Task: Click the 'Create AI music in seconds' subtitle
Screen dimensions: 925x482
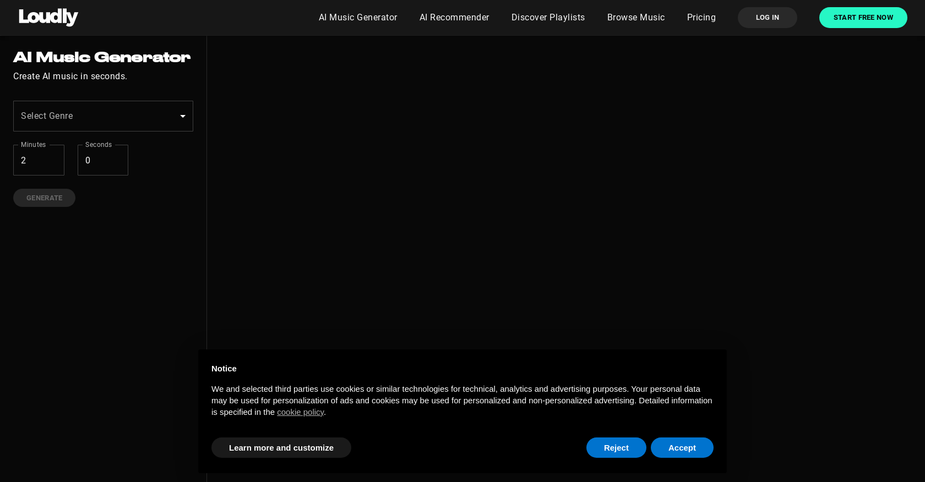Action: tap(70, 76)
